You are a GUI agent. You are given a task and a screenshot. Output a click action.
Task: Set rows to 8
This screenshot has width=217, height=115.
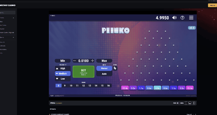coord(58,86)
